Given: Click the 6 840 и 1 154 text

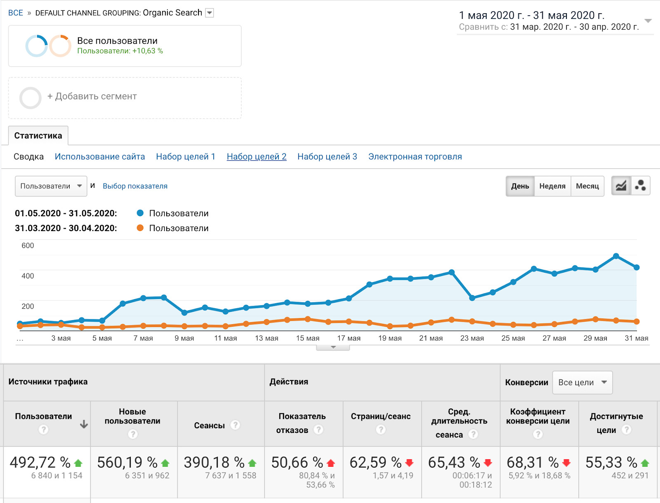Looking at the screenshot, I should tap(57, 475).
